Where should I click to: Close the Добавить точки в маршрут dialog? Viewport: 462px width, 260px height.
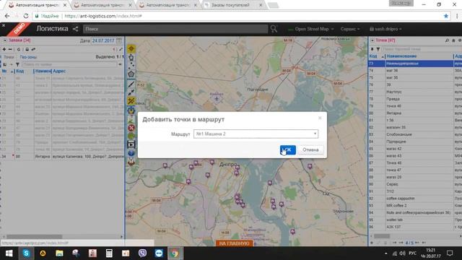[320, 118]
